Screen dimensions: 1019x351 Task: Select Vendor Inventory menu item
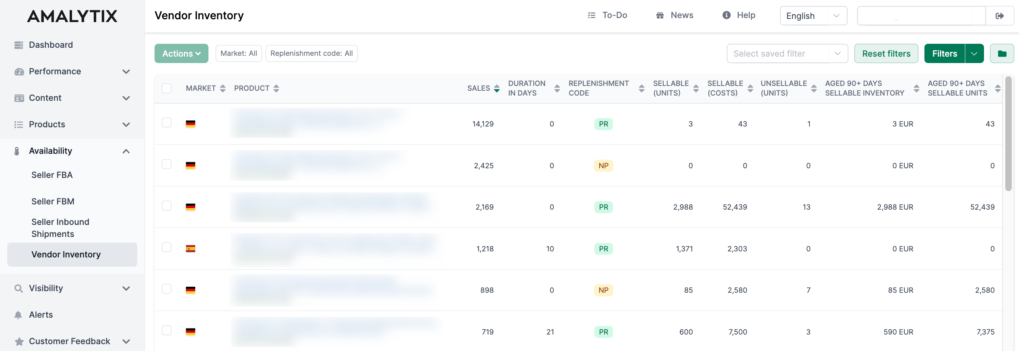[x=72, y=255]
